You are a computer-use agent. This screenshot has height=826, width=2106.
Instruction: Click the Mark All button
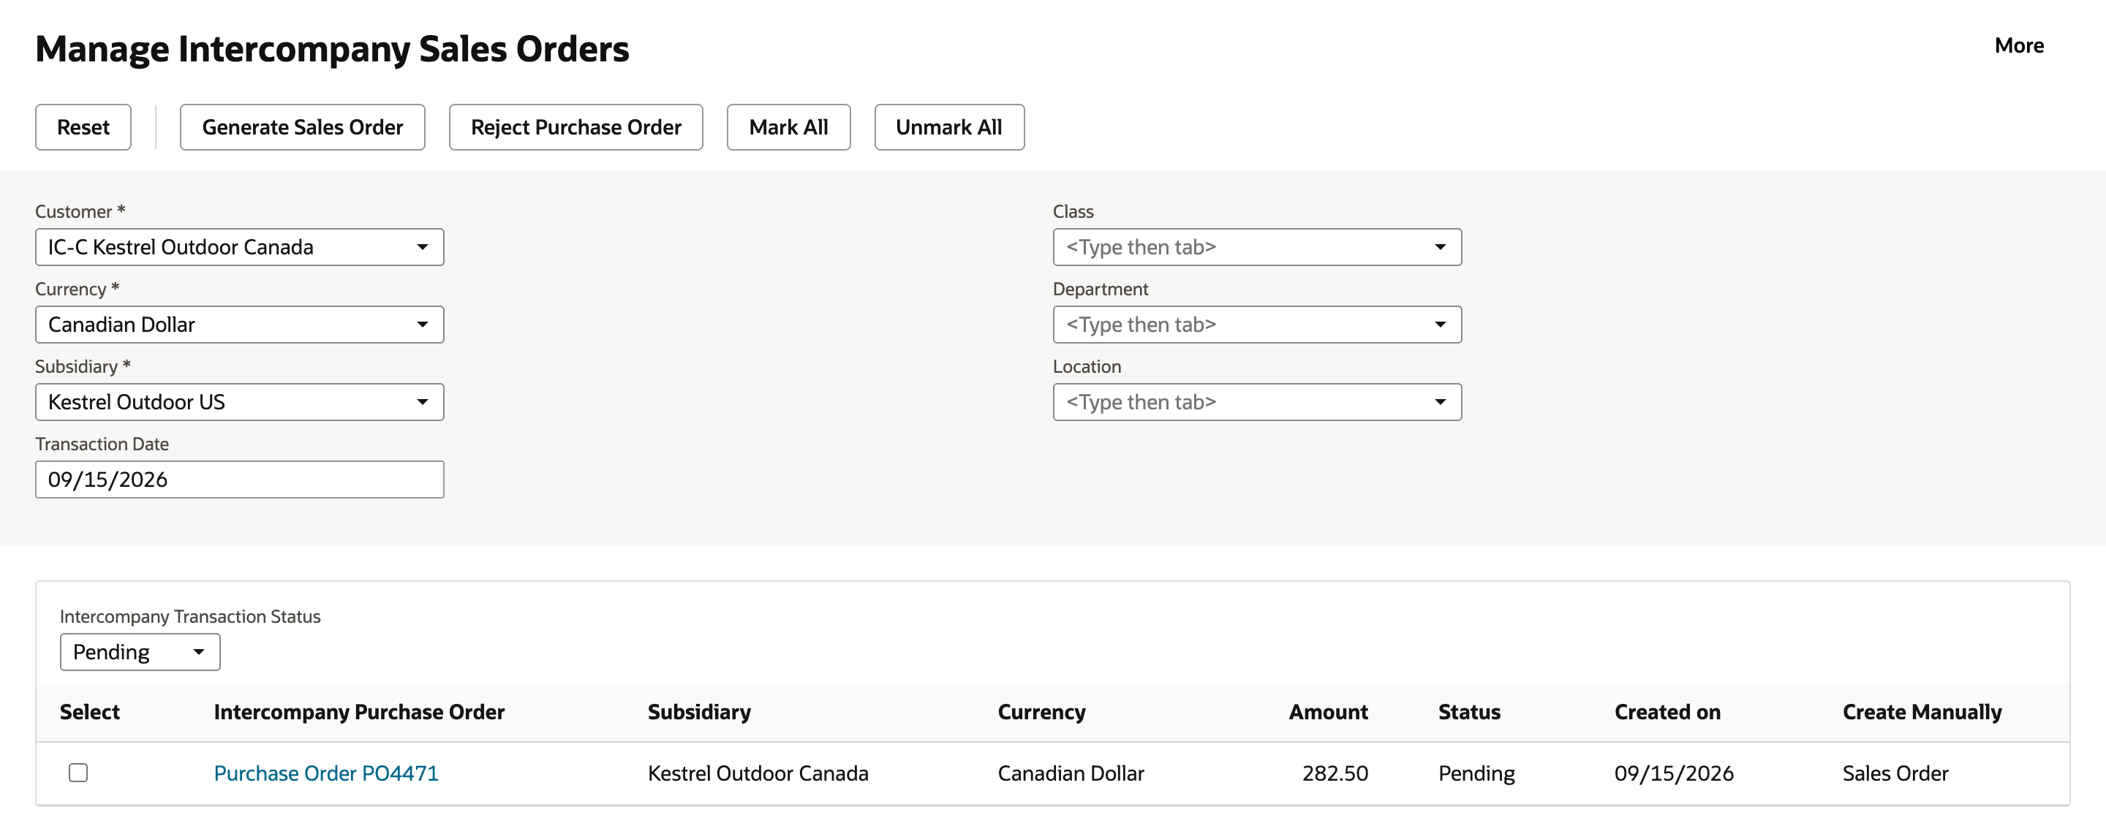click(x=788, y=126)
